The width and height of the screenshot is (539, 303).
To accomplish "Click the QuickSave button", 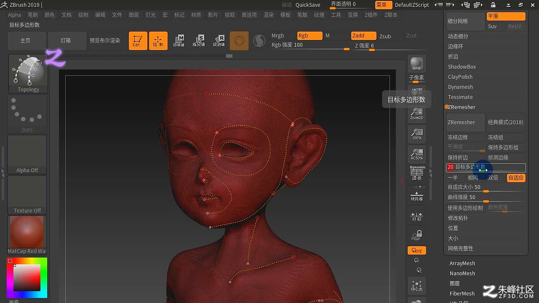I will (x=308, y=5).
